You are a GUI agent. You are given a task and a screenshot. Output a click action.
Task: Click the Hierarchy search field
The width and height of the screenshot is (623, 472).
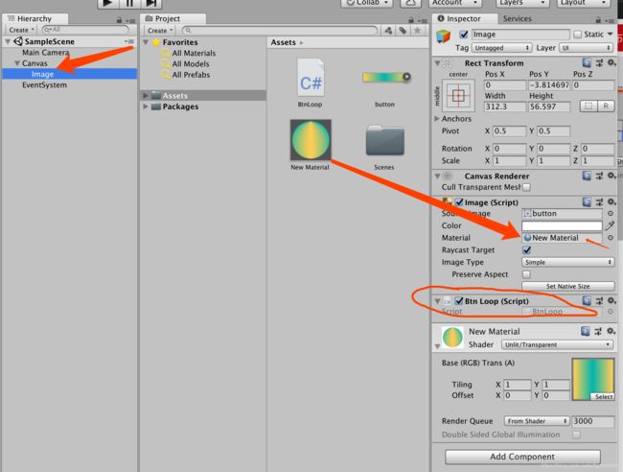pos(86,30)
